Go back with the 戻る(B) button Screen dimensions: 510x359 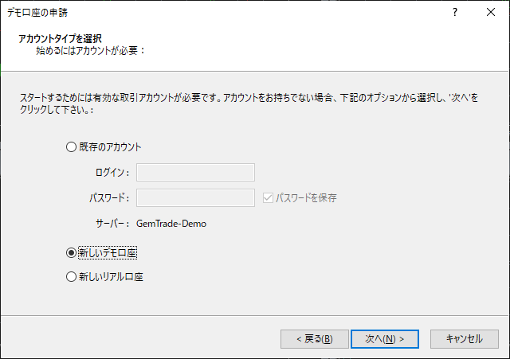pyautogui.click(x=315, y=339)
